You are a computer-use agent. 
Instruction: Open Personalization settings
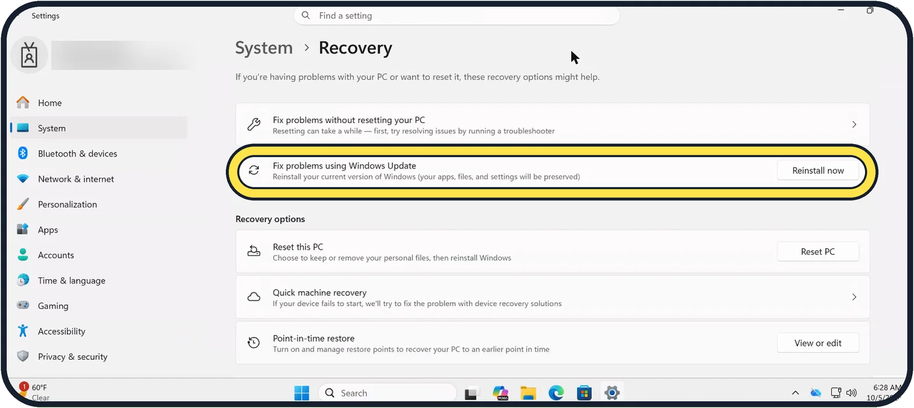point(99,204)
